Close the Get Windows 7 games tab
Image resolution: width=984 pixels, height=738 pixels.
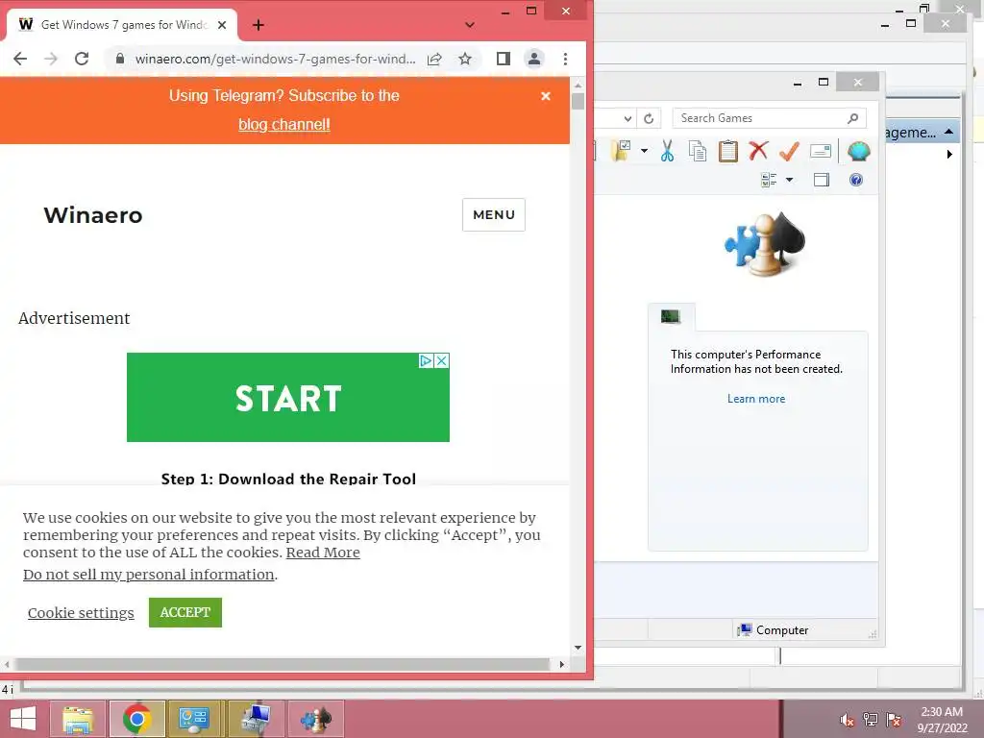[x=222, y=25]
